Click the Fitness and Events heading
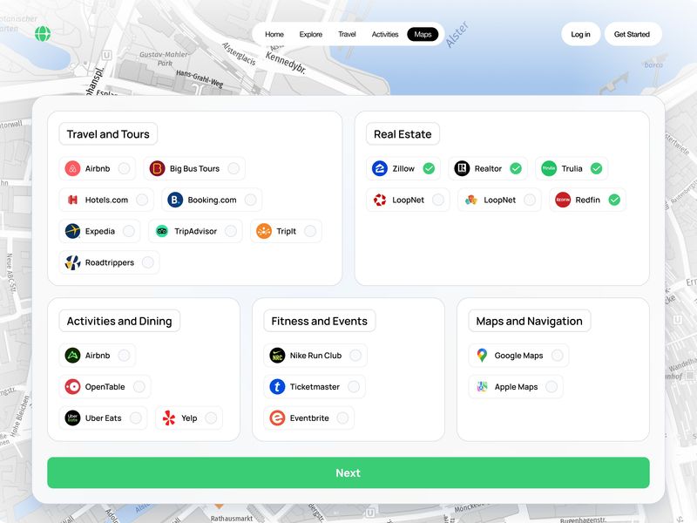 coord(319,321)
